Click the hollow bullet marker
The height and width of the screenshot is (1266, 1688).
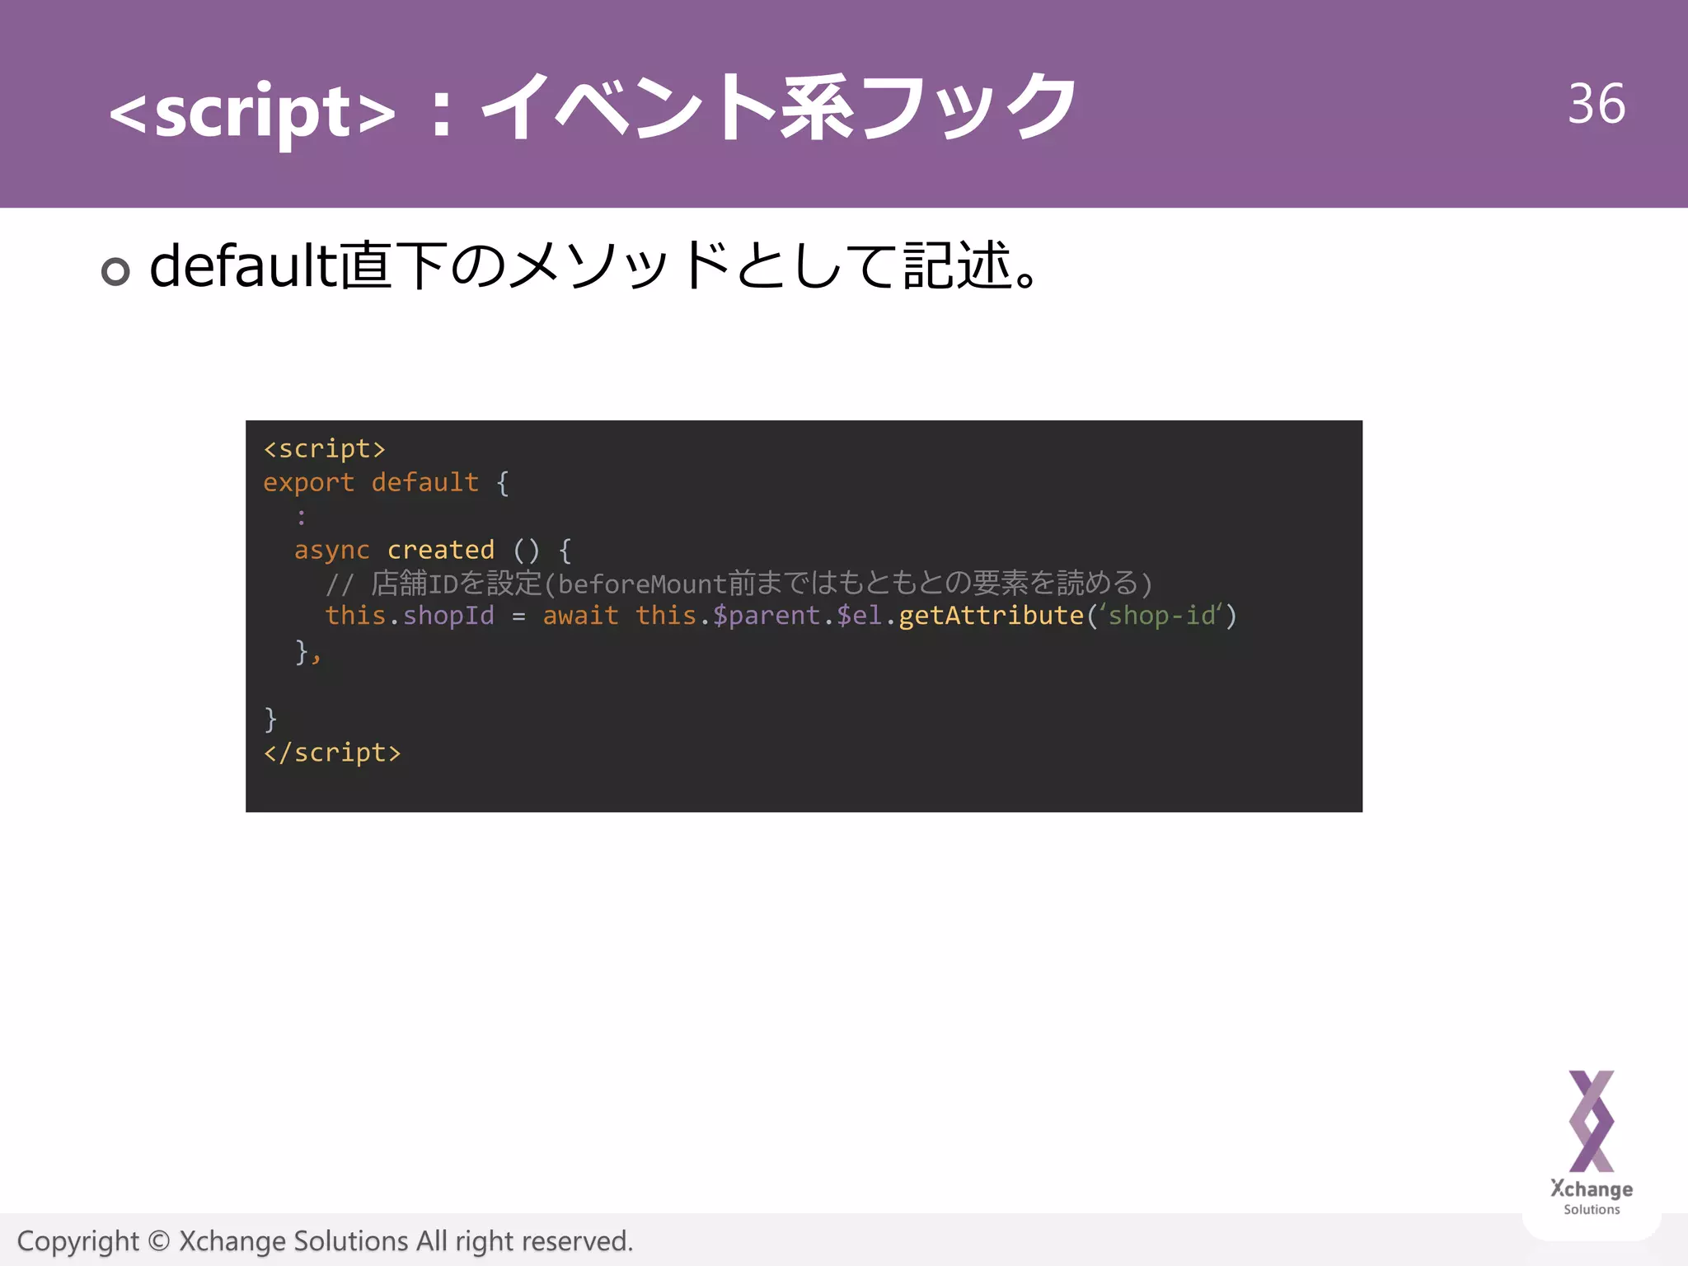(x=115, y=271)
